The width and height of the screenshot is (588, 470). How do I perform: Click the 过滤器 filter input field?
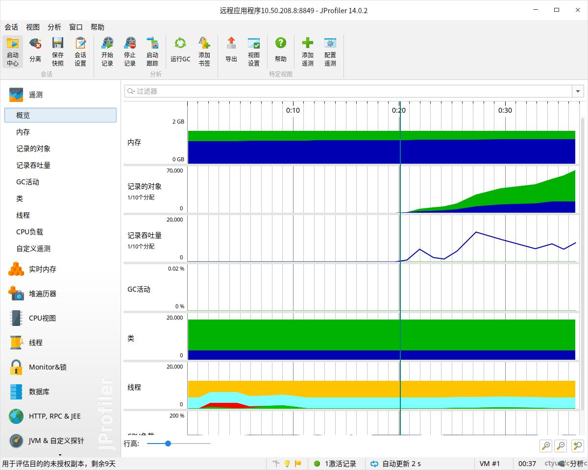click(x=348, y=91)
